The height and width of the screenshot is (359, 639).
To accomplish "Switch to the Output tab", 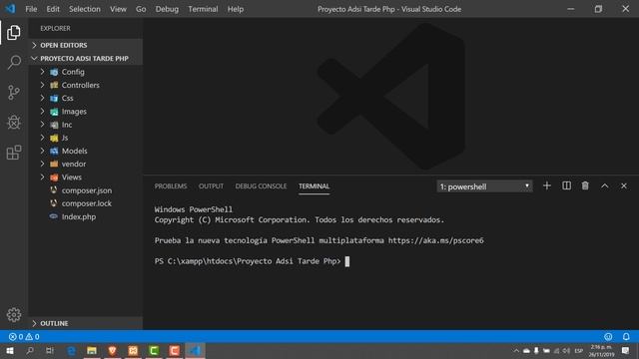I will (211, 186).
